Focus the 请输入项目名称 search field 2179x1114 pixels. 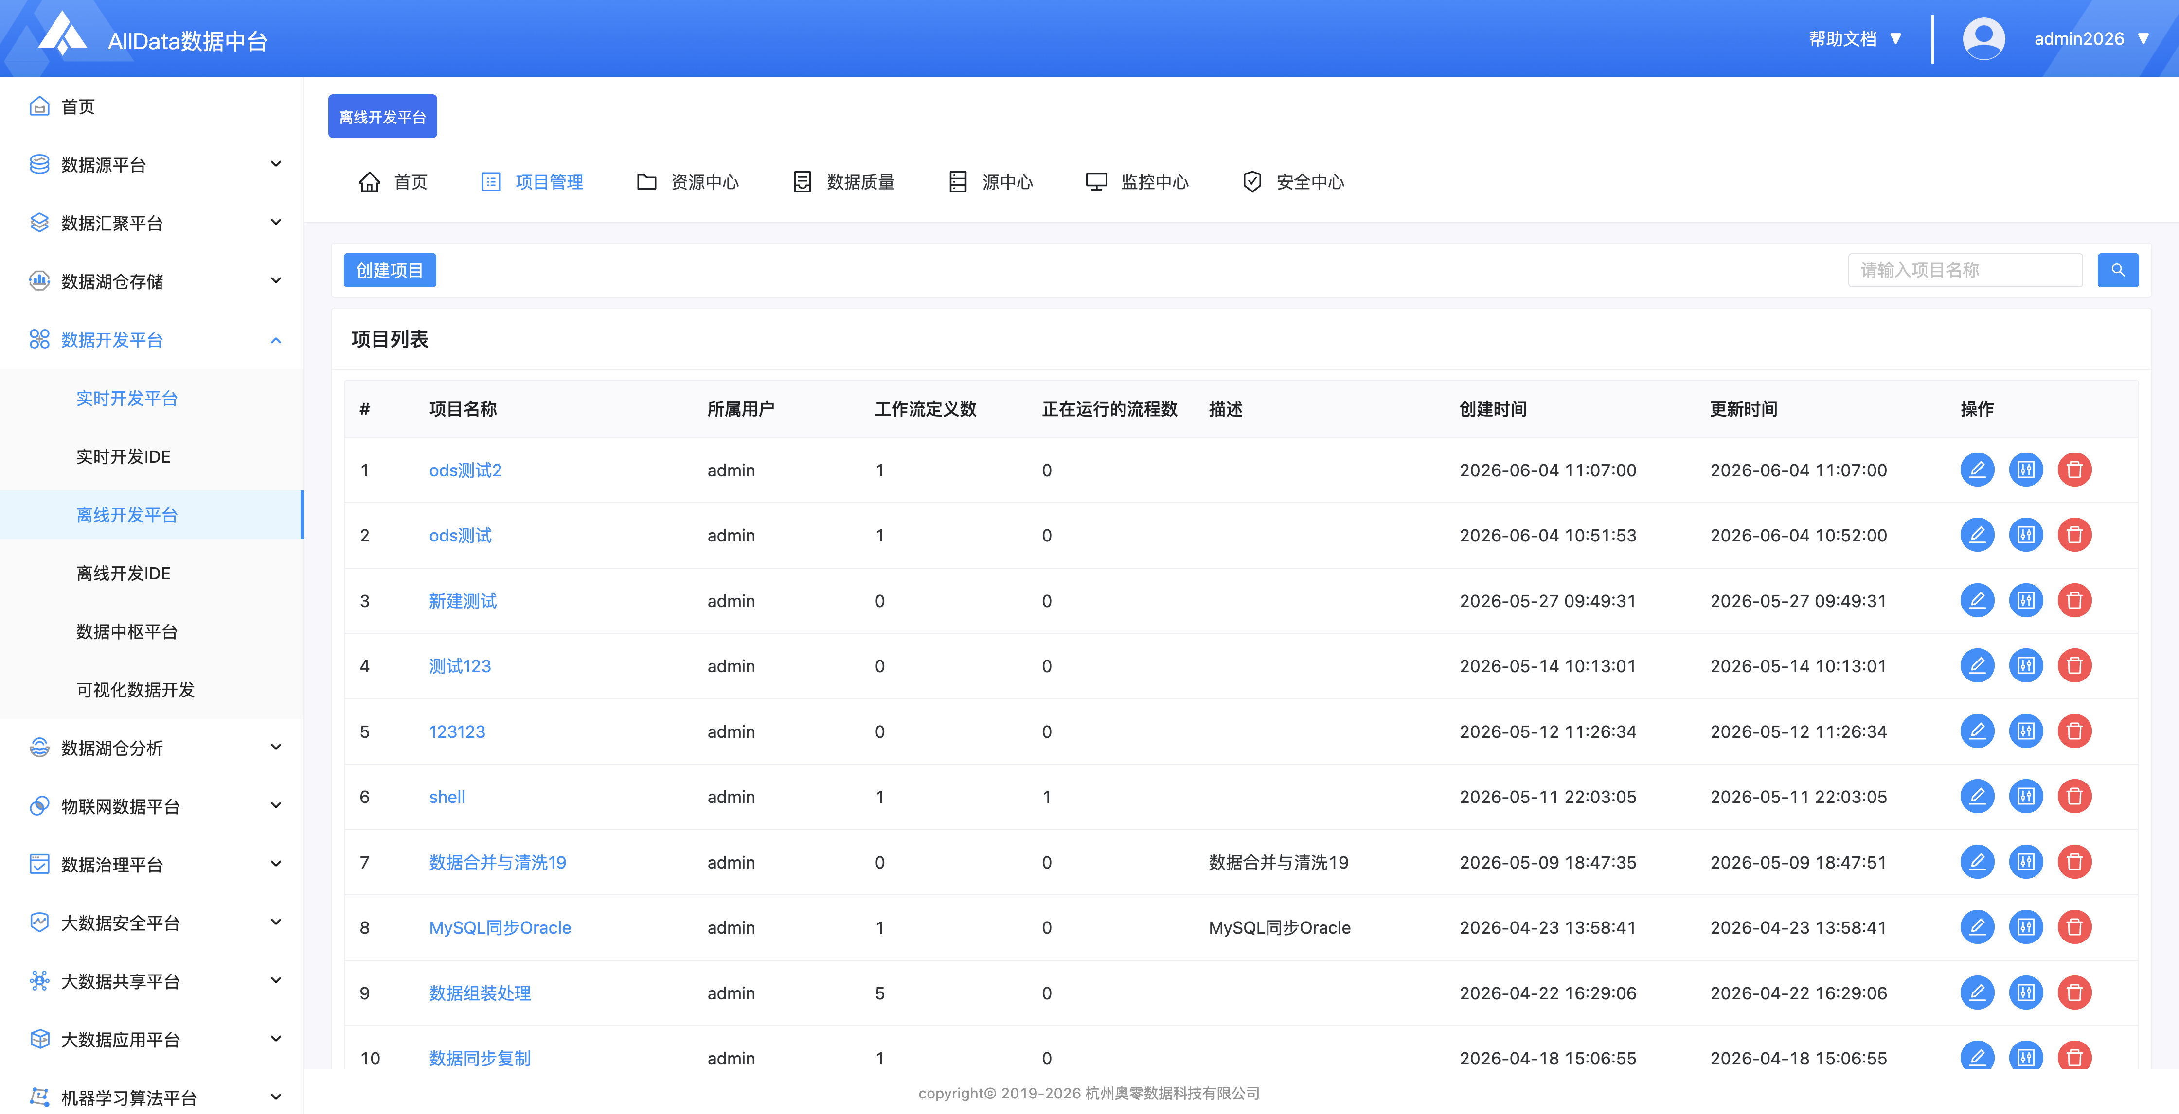point(1965,270)
